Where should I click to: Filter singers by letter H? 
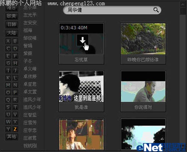tap(15, 63)
